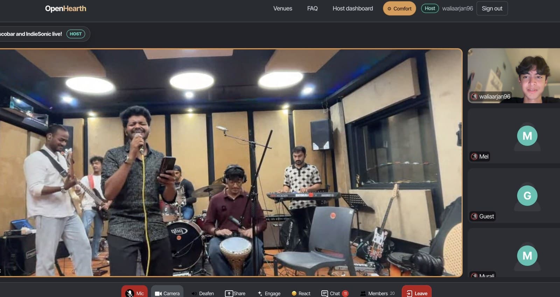Open the Venues page
The image size is (560, 297).
[282, 8]
